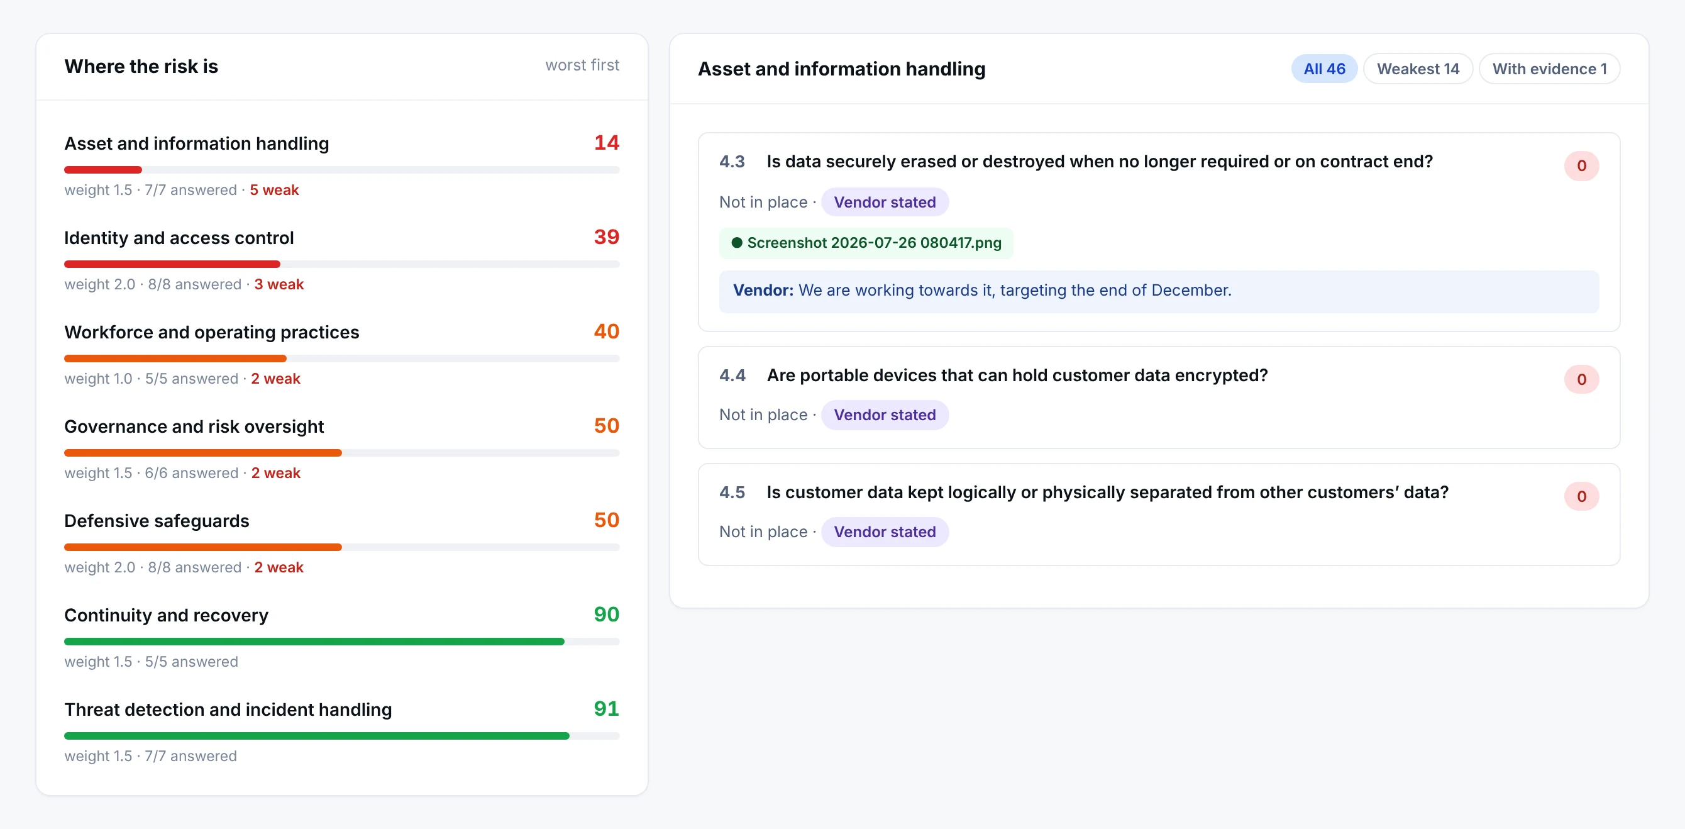Show only With evidence 1 items

(1549, 69)
